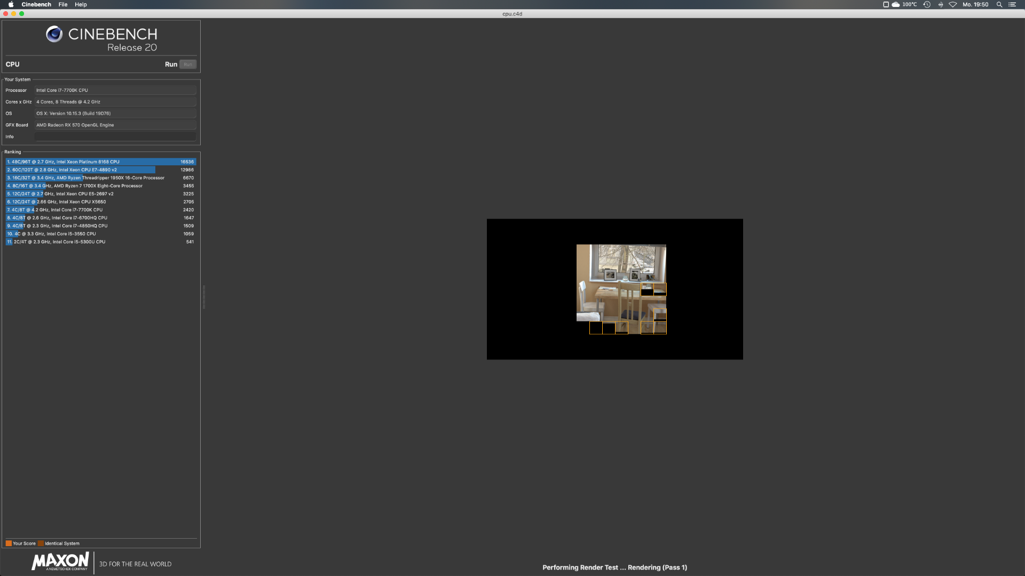Open the Help menu

tap(81, 4)
